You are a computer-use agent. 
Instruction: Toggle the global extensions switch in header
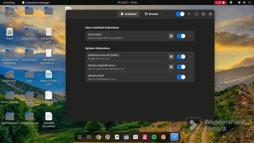(180, 14)
